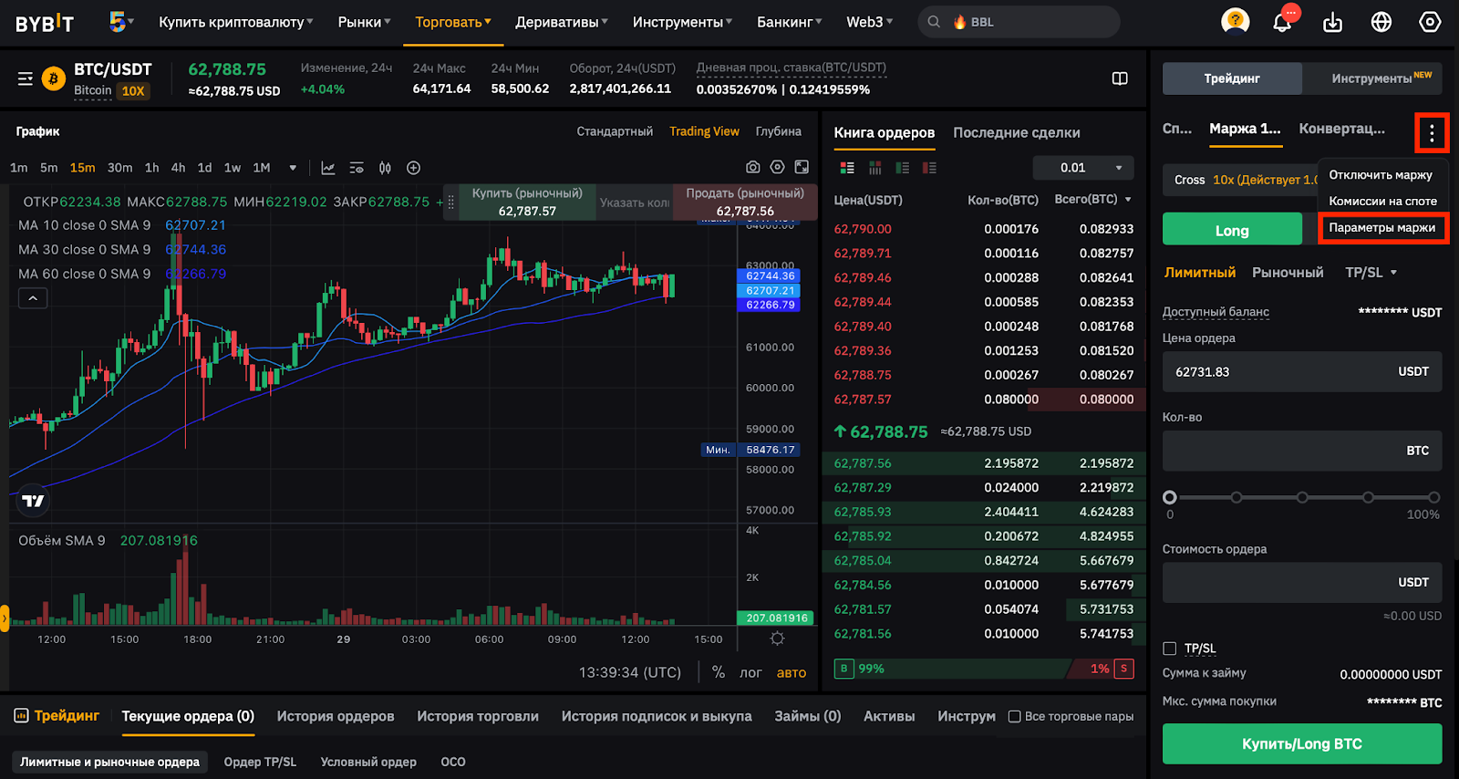Click Продать (рыночный) quick button
This screenshot has width=1459, height=779.
click(x=745, y=202)
